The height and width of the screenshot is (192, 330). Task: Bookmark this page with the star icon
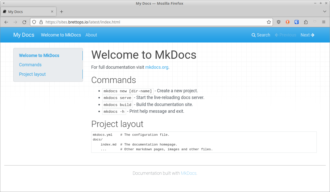pos(269,22)
